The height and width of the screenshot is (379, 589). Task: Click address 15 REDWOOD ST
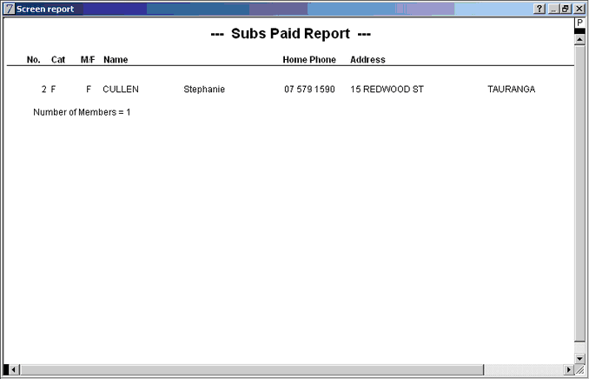click(387, 90)
